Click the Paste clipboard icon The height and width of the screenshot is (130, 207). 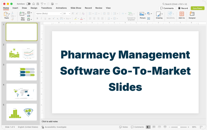coord(6,14)
